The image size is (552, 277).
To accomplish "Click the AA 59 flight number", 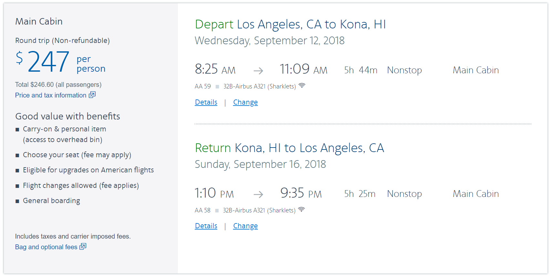I will pyautogui.click(x=203, y=87).
